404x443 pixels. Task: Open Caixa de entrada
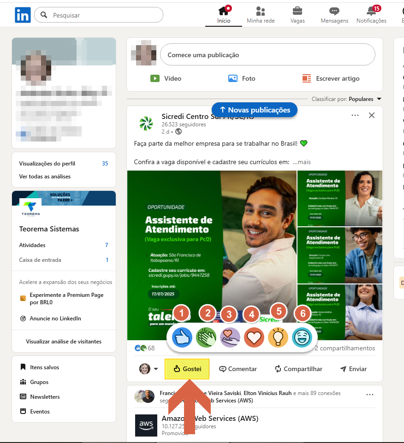pos(64,260)
